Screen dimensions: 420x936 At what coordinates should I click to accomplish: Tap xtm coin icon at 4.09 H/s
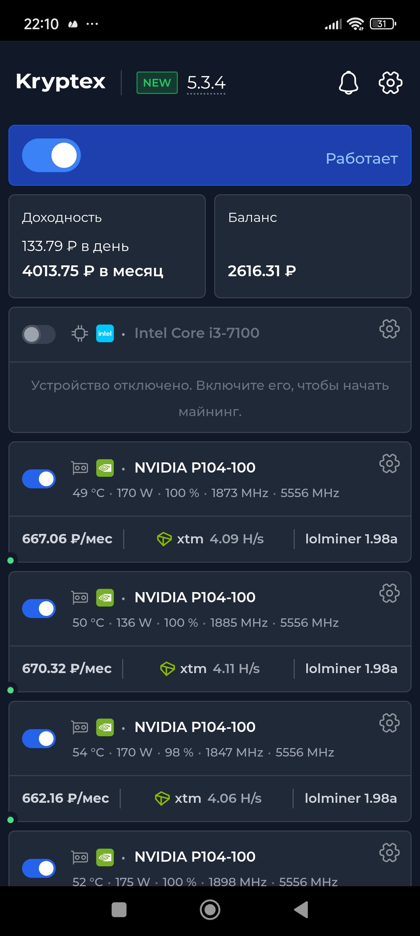(x=164, y=539)
